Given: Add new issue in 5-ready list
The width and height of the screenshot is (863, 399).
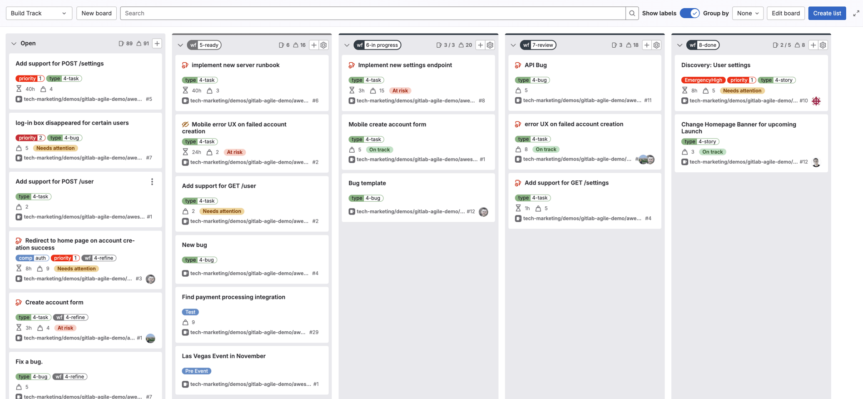Looking at the screenshot, I should 314,45.
